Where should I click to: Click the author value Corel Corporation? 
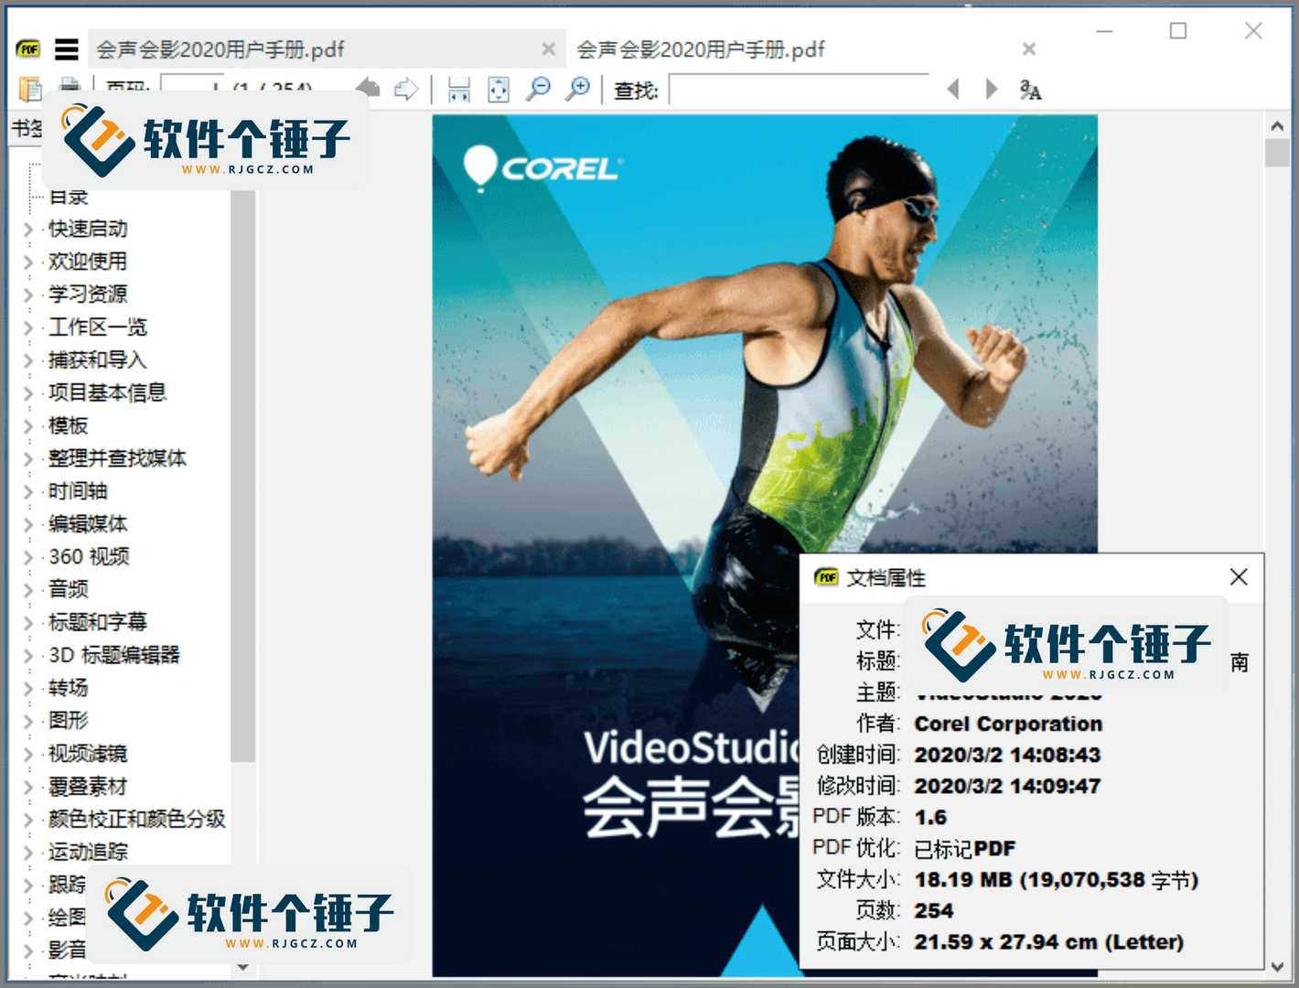1008,724
